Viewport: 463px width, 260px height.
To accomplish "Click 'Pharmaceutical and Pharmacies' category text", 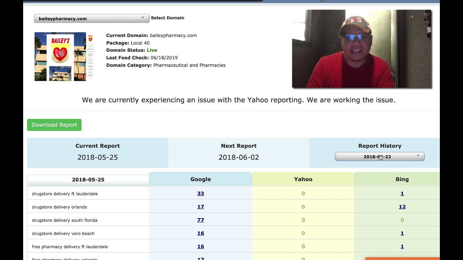I will pyautogui.click(x=189, y=65).
